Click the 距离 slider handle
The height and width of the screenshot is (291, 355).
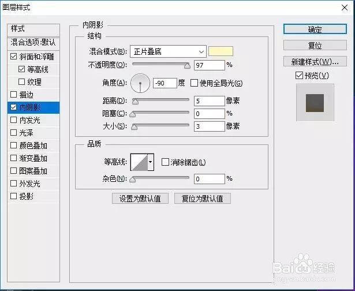[x=135, y=102]
